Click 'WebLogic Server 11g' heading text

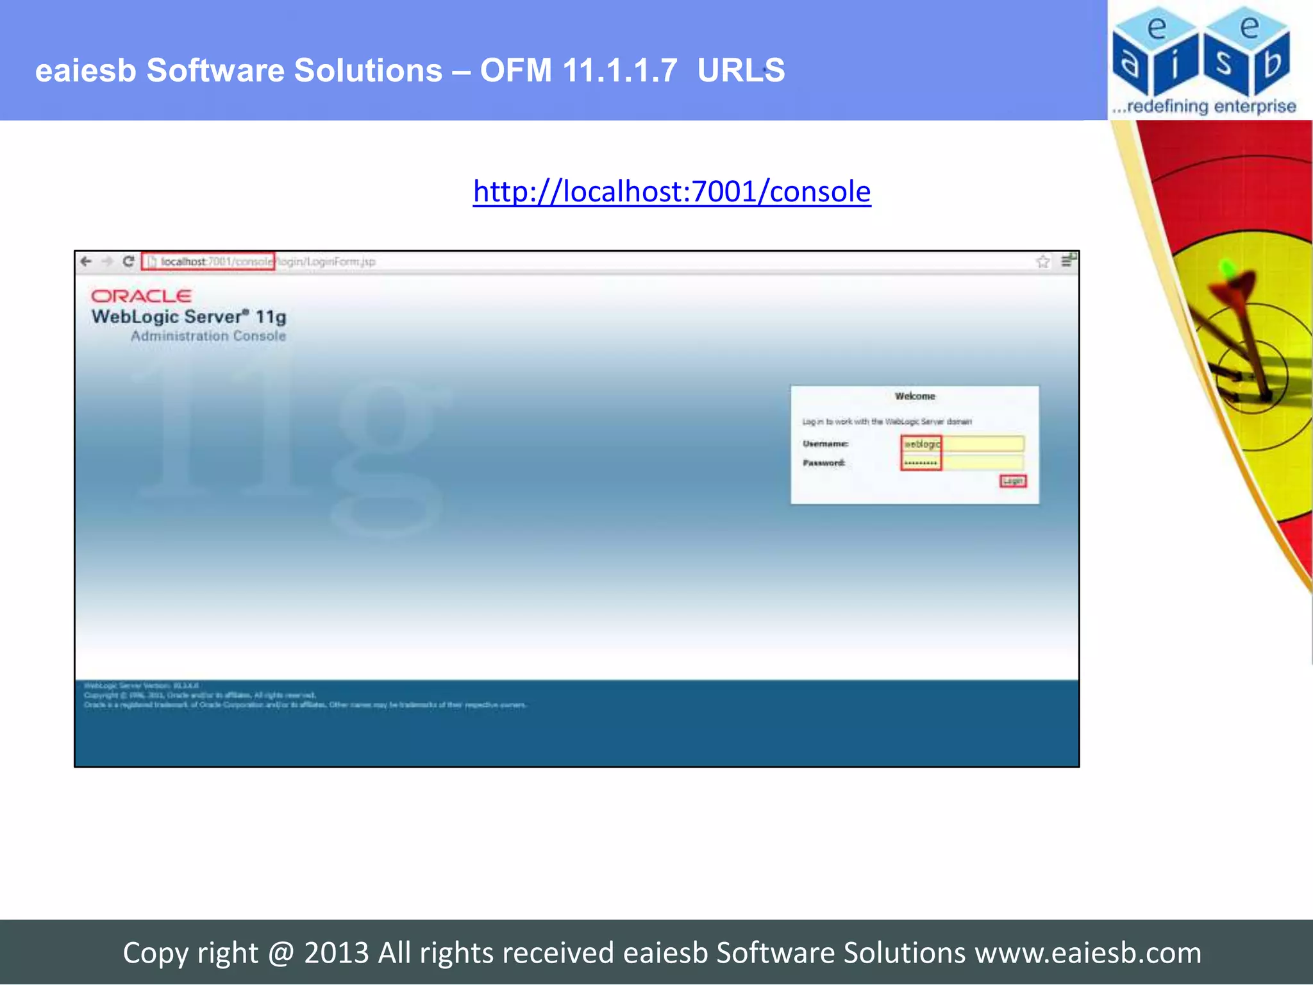tap(189, 317)
